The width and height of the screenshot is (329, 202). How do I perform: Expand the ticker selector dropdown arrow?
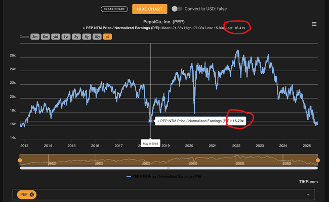308,194
